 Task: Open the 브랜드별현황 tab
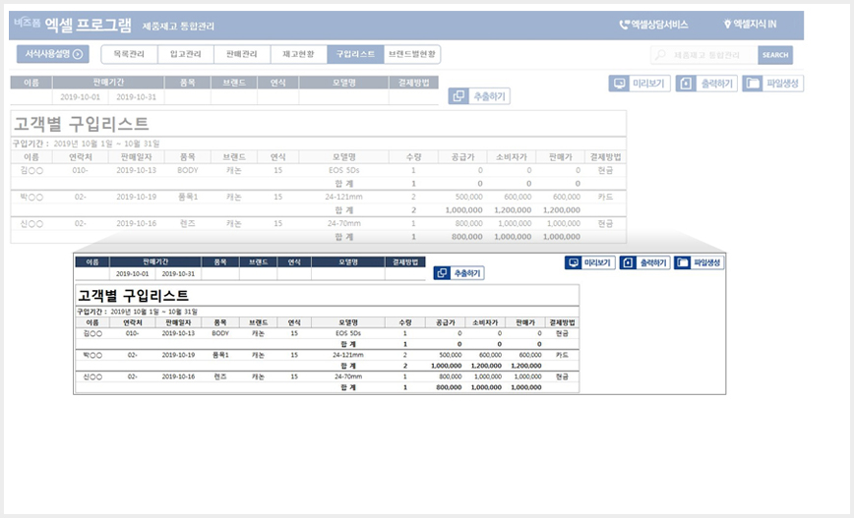click(411, 54)
